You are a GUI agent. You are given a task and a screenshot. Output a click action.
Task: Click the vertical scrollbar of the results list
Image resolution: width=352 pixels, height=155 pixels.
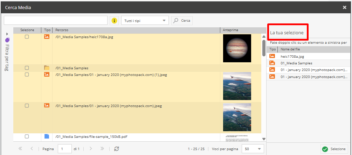tap(264, 48)
